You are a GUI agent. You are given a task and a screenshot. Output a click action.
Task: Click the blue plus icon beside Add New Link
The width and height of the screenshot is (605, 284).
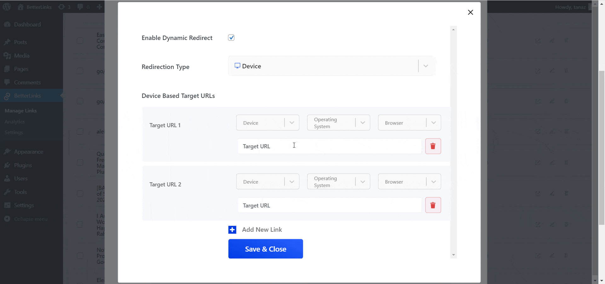click(x=232, y=230)
